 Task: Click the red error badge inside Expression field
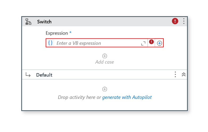pyautogui.click(x=151, y=42)
